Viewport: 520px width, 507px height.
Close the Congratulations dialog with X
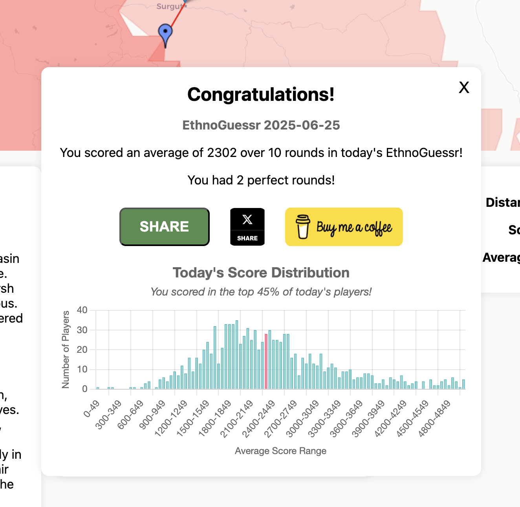tap(464, 87)
